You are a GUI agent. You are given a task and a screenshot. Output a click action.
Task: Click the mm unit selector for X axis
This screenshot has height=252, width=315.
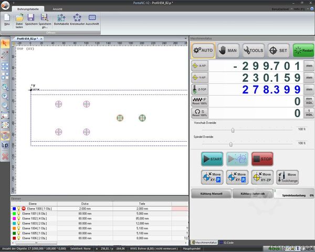point(309,67)
